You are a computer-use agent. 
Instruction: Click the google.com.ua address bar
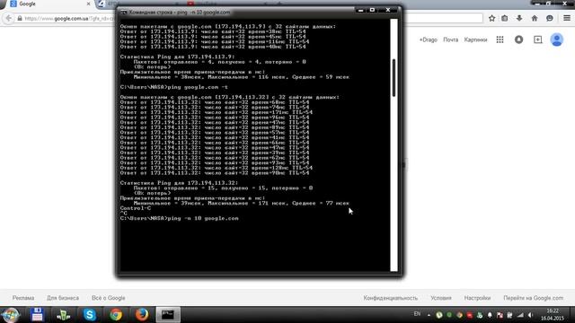68,18
